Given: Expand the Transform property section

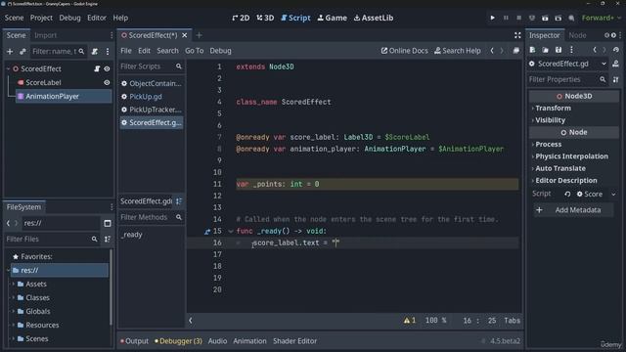Looking at the screenshot, I should (553, 109).
